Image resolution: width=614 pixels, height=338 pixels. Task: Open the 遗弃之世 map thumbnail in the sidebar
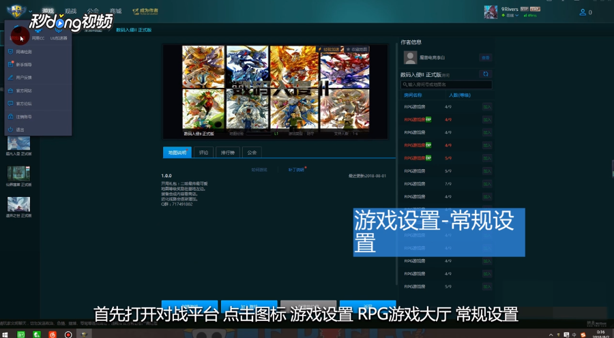(x=18, y=204)
